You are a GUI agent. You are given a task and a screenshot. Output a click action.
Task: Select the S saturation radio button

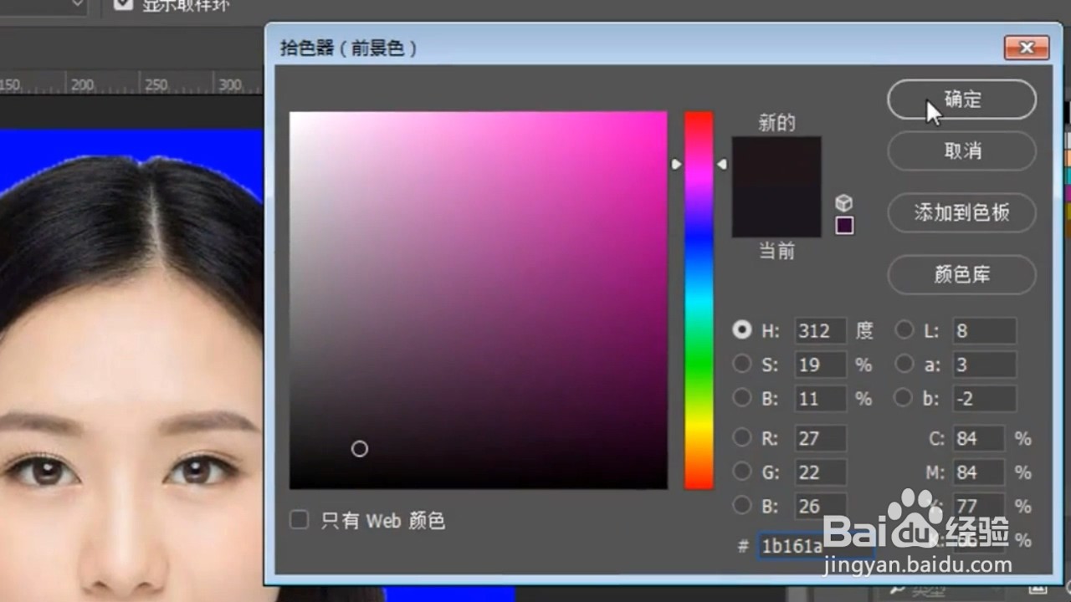pos(741,364)
